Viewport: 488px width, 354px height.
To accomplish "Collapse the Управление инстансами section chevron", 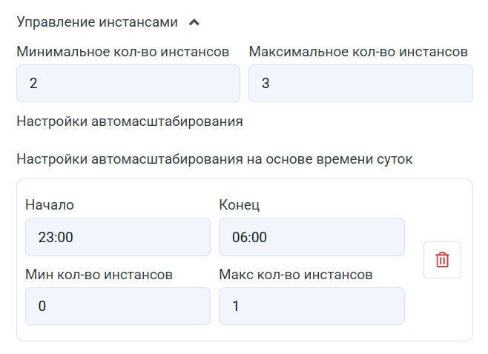I will click(x=194, y=22).
